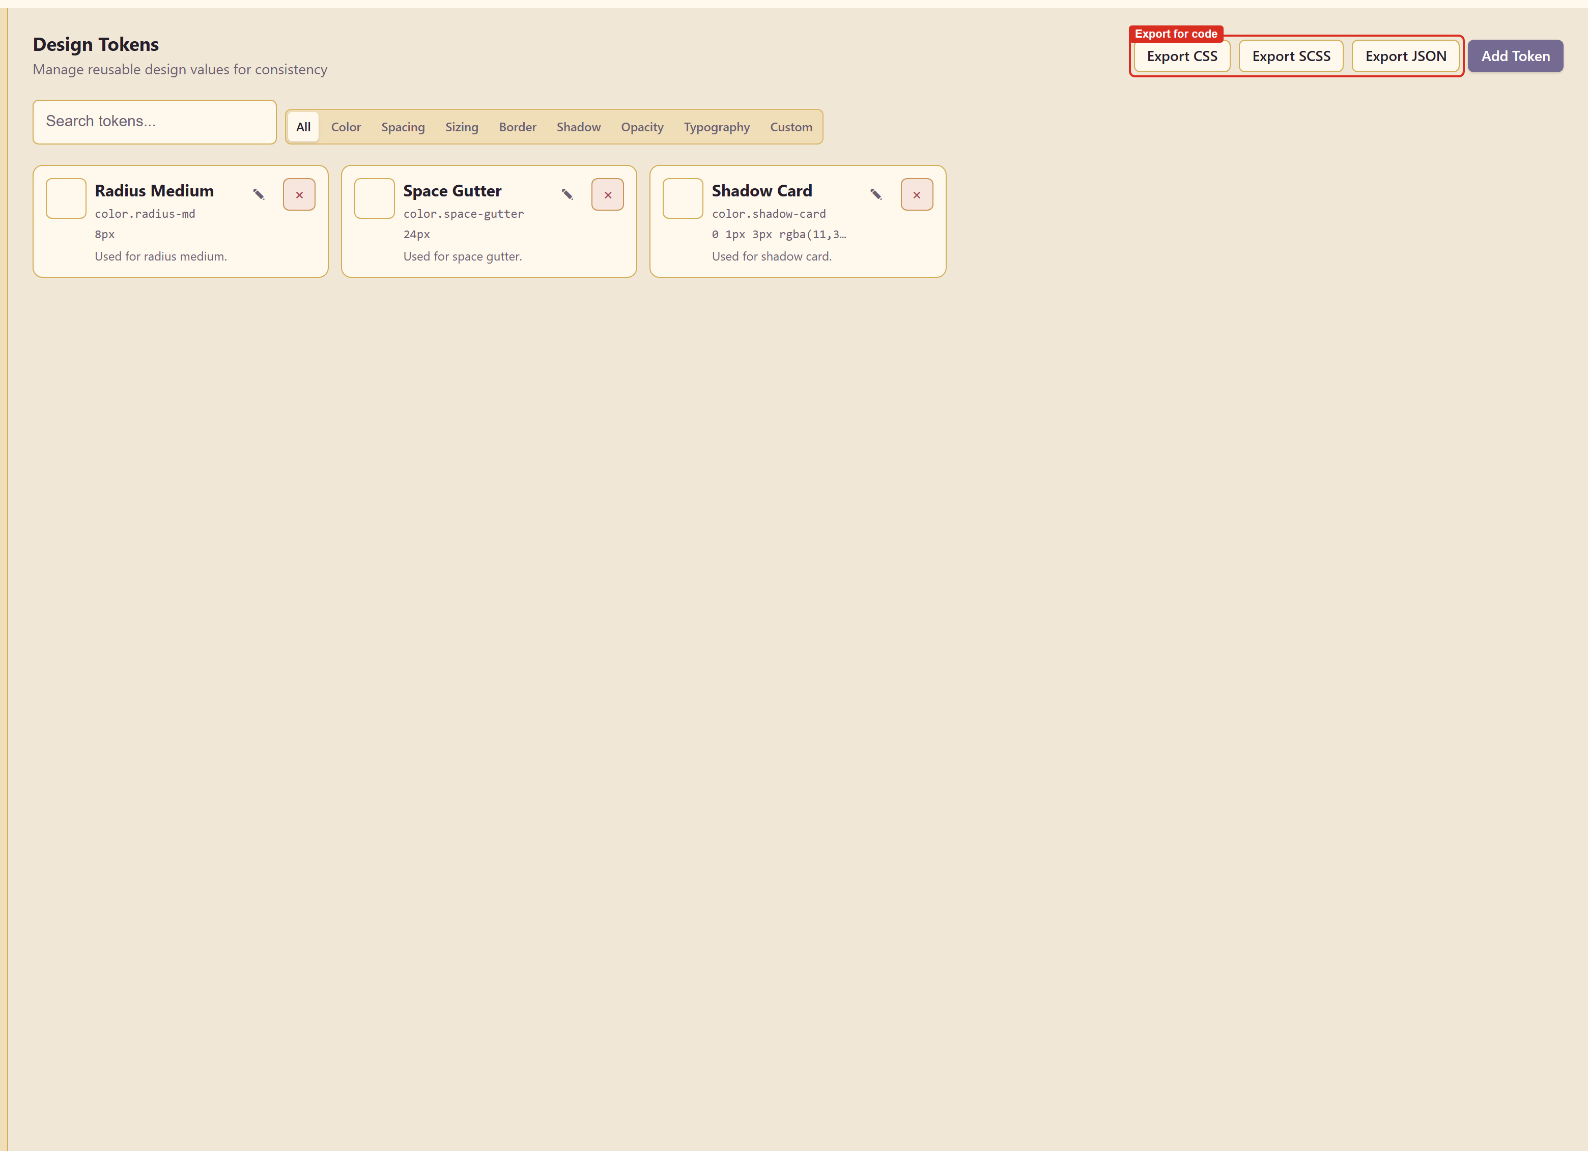Image resolution: width=1588 pixels, height=1151 pixels.
Task: Click the Radius Medium color swatch
Action: [66, 198]
